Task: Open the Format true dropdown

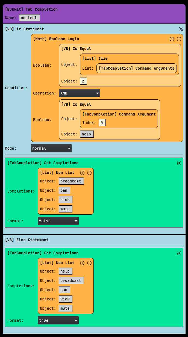Action: (58, 320)
